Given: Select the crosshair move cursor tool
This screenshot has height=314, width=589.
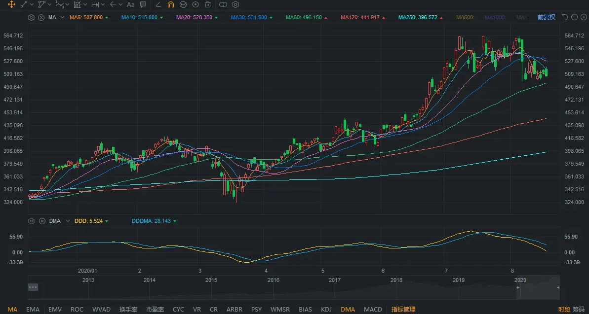Looking at the screenshot, I should pos(11,4).
